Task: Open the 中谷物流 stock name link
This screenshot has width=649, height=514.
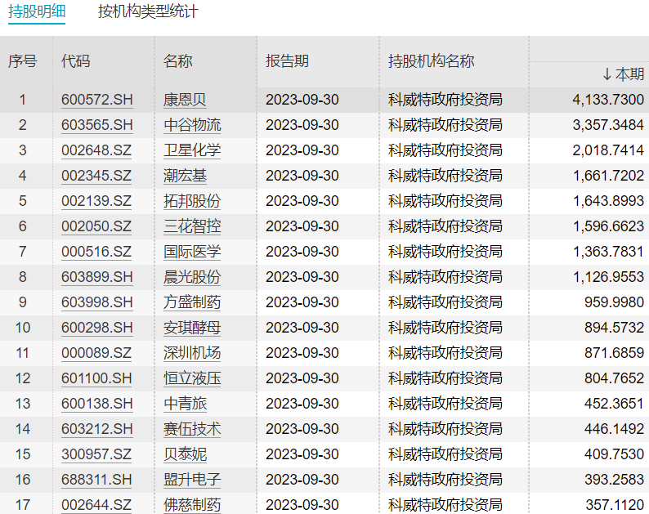Action: click(x=192, y=125)
